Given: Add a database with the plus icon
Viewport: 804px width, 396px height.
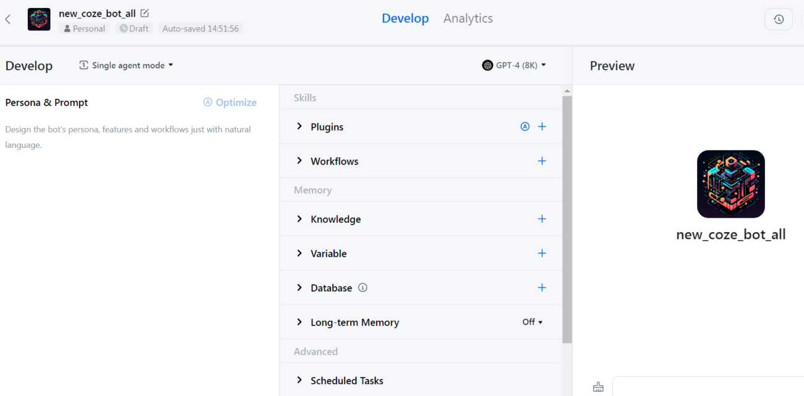Looking at the screenshot, I should point(542,288).
